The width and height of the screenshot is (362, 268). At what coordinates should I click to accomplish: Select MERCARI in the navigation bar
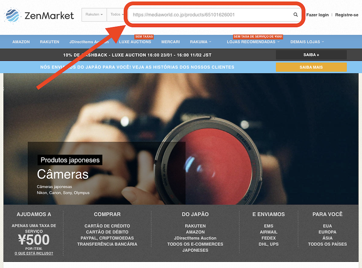click(x=170, y=42)
